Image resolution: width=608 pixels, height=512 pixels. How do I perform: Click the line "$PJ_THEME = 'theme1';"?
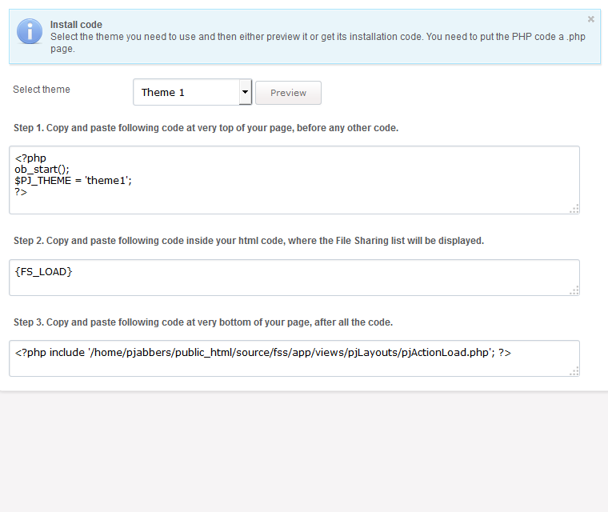74,180
